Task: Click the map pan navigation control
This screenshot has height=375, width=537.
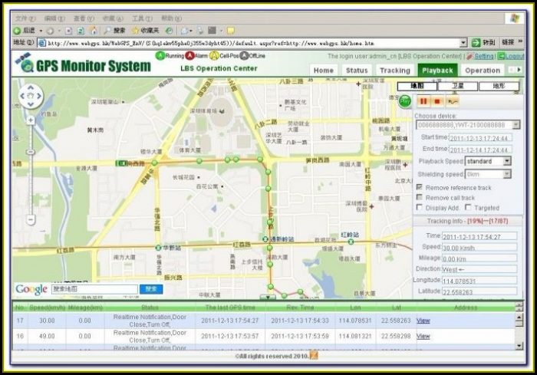Action: coord(30,97)
